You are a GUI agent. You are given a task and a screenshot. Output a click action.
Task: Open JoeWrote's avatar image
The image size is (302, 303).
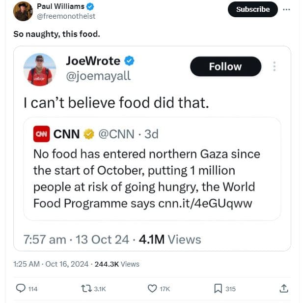click(40, 69)
